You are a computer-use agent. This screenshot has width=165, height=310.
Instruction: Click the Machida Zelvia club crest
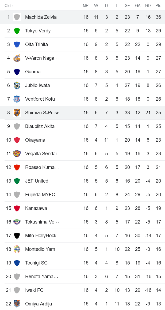[17, 17]
